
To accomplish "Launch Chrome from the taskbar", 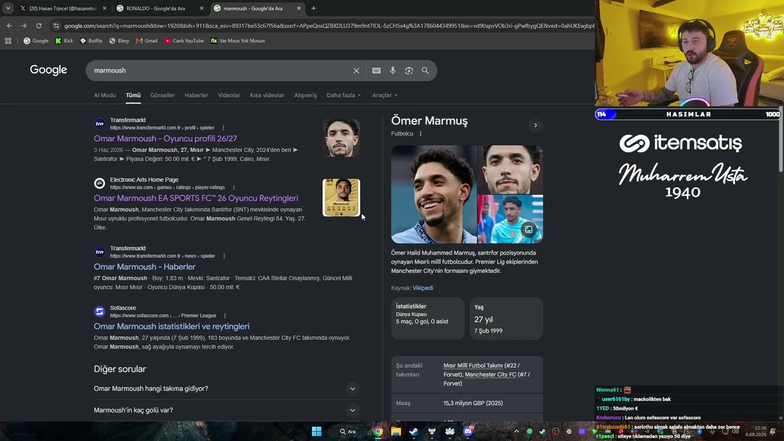I will (379, 432).
